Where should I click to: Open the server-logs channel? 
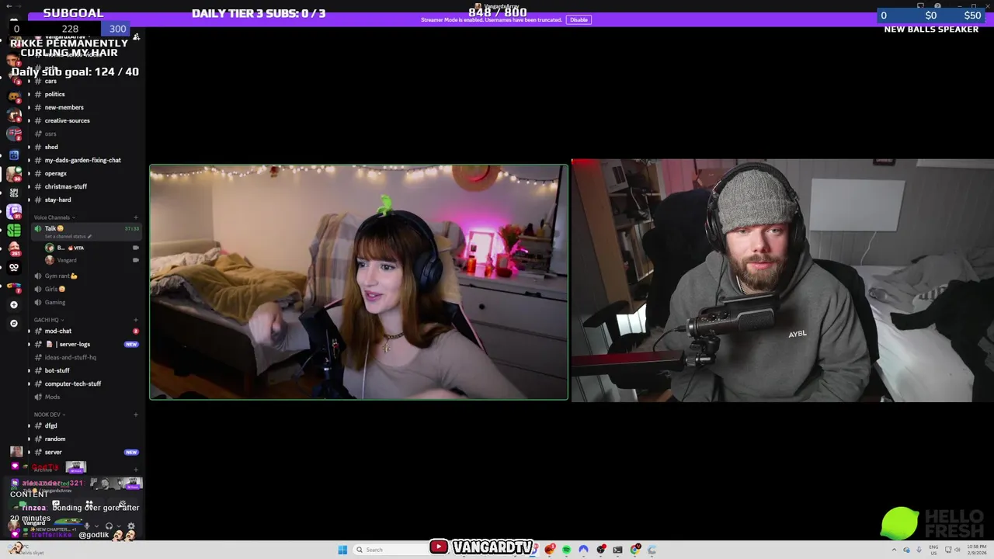(70, 344)
